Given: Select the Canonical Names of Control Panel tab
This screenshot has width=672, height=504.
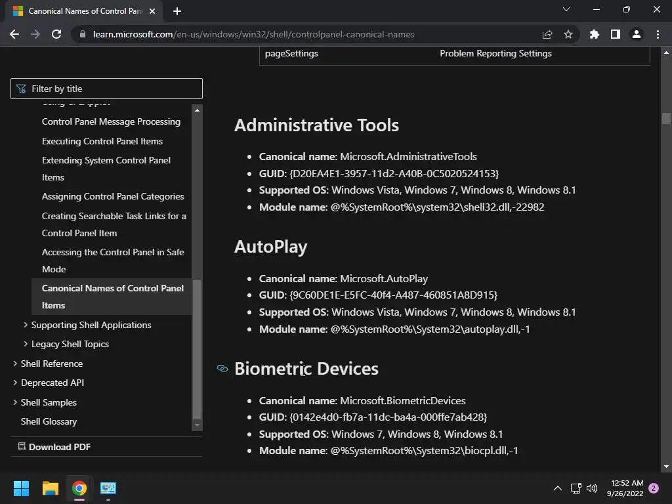Looking at the screenshot, I should (x=84, y=11).
